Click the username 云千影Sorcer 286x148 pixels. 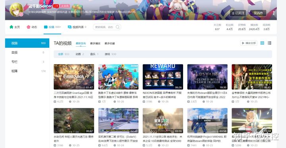point(40,6)
